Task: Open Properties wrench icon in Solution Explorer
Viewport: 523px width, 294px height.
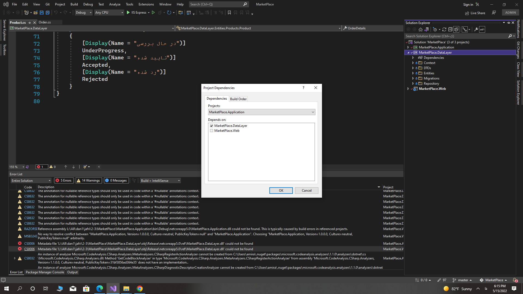Action: click(476, 29)
